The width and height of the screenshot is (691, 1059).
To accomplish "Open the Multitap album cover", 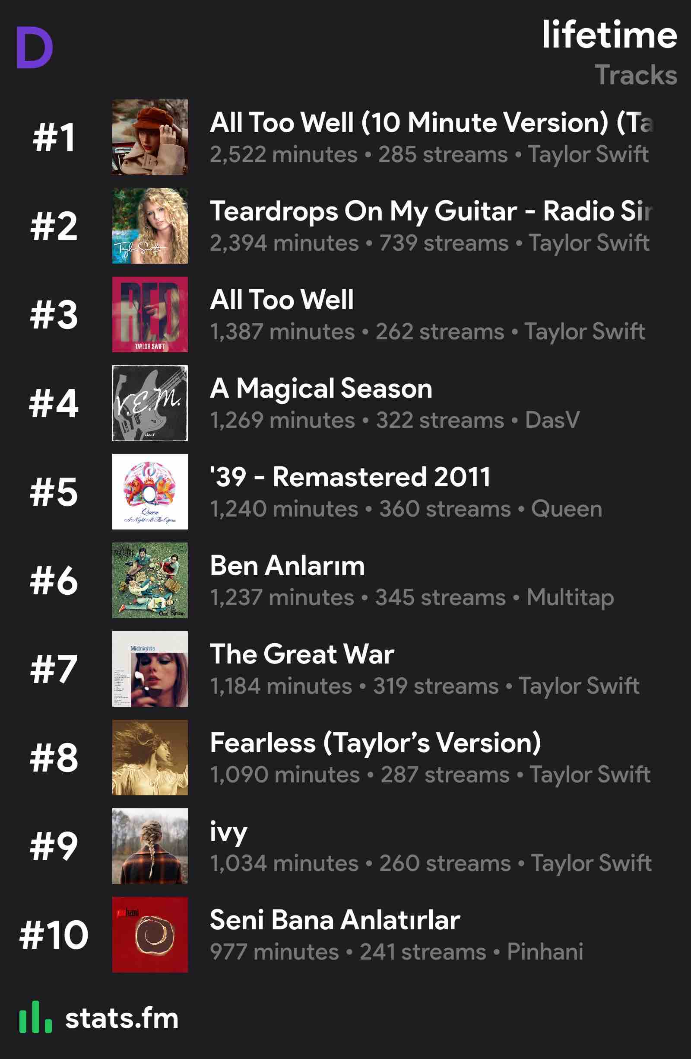I will pos(150,580).
